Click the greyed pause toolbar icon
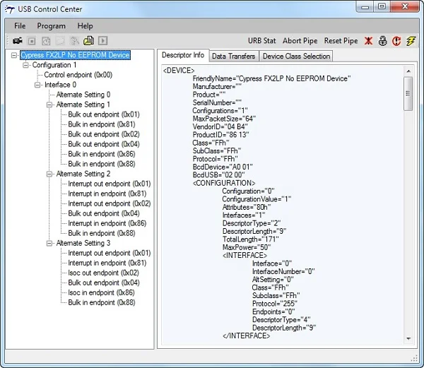The height and width of the screenshot is (368, 424). point(46,41)
